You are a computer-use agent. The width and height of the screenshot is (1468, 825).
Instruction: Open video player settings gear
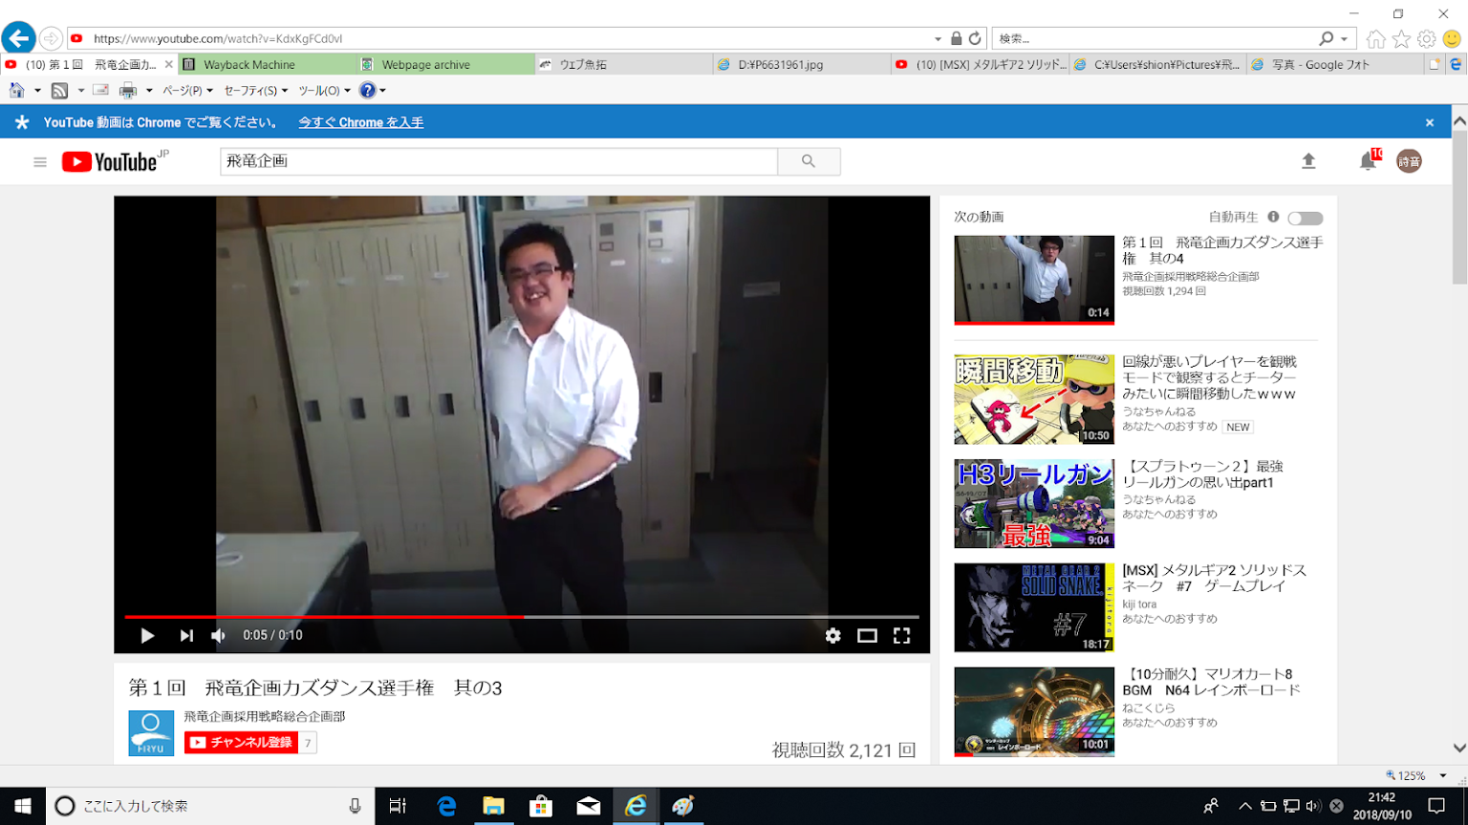(832, 636)
